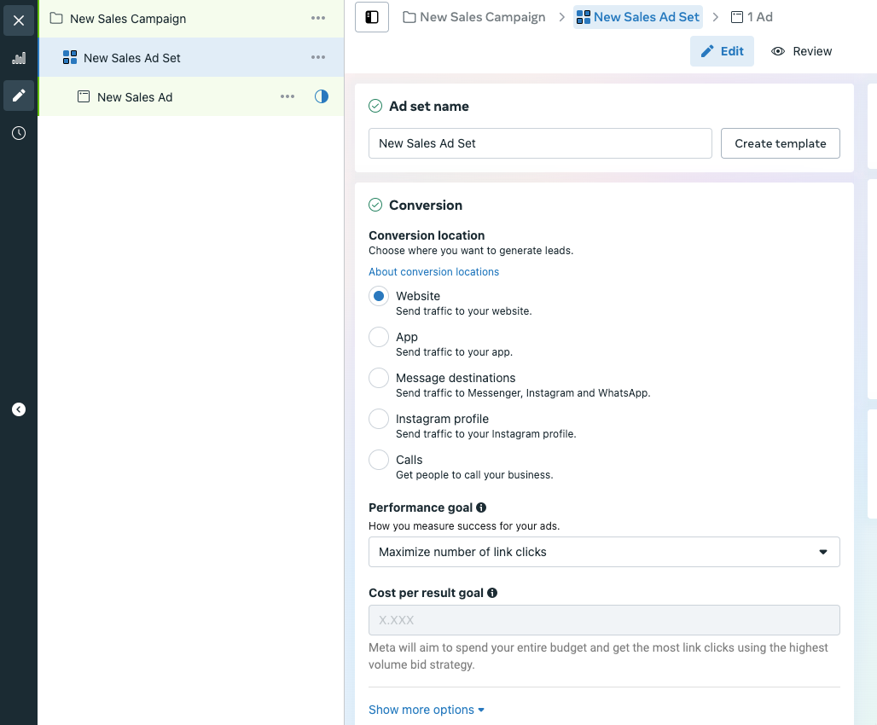Select Message destinations radio option
877x725 pixels.
(379, 378)
